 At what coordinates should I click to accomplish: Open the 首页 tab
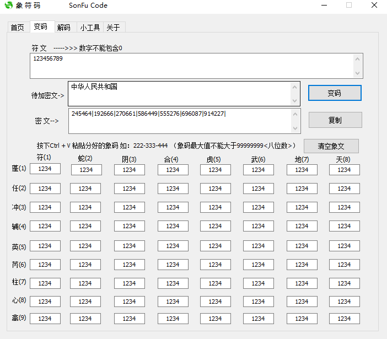[x=18, y=27]
